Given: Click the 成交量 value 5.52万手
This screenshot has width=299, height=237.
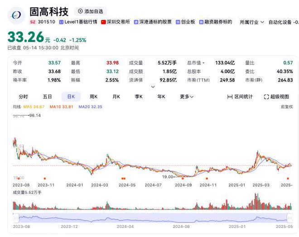Looking at the screenshot, I should click(167, 63).
